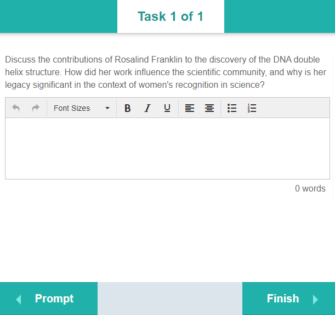This screenshot has height=315, width=335.
Task: Click the 0 words counter
Action: [x=310, y=189]
